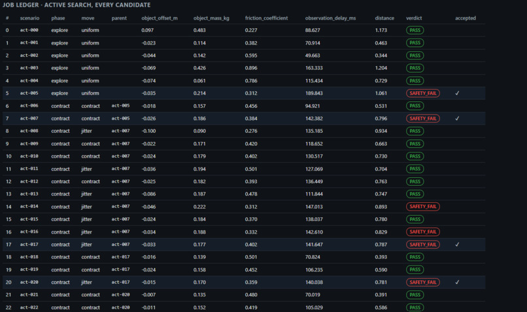The height and width of the screenshot is (312, 527).
Task: Click the verdict column header
Action: point(414,18)
